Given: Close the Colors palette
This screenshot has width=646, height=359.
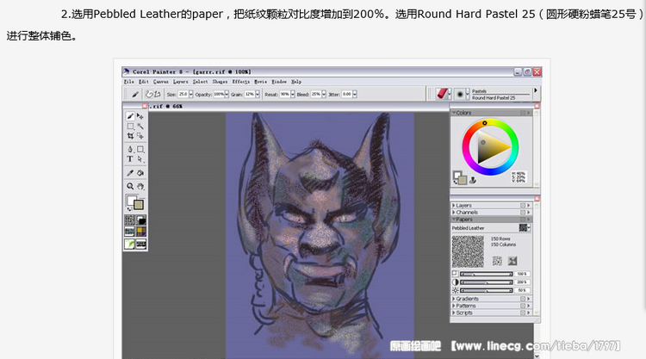Looking at the screenshot, I should click(x=531, y=113).
